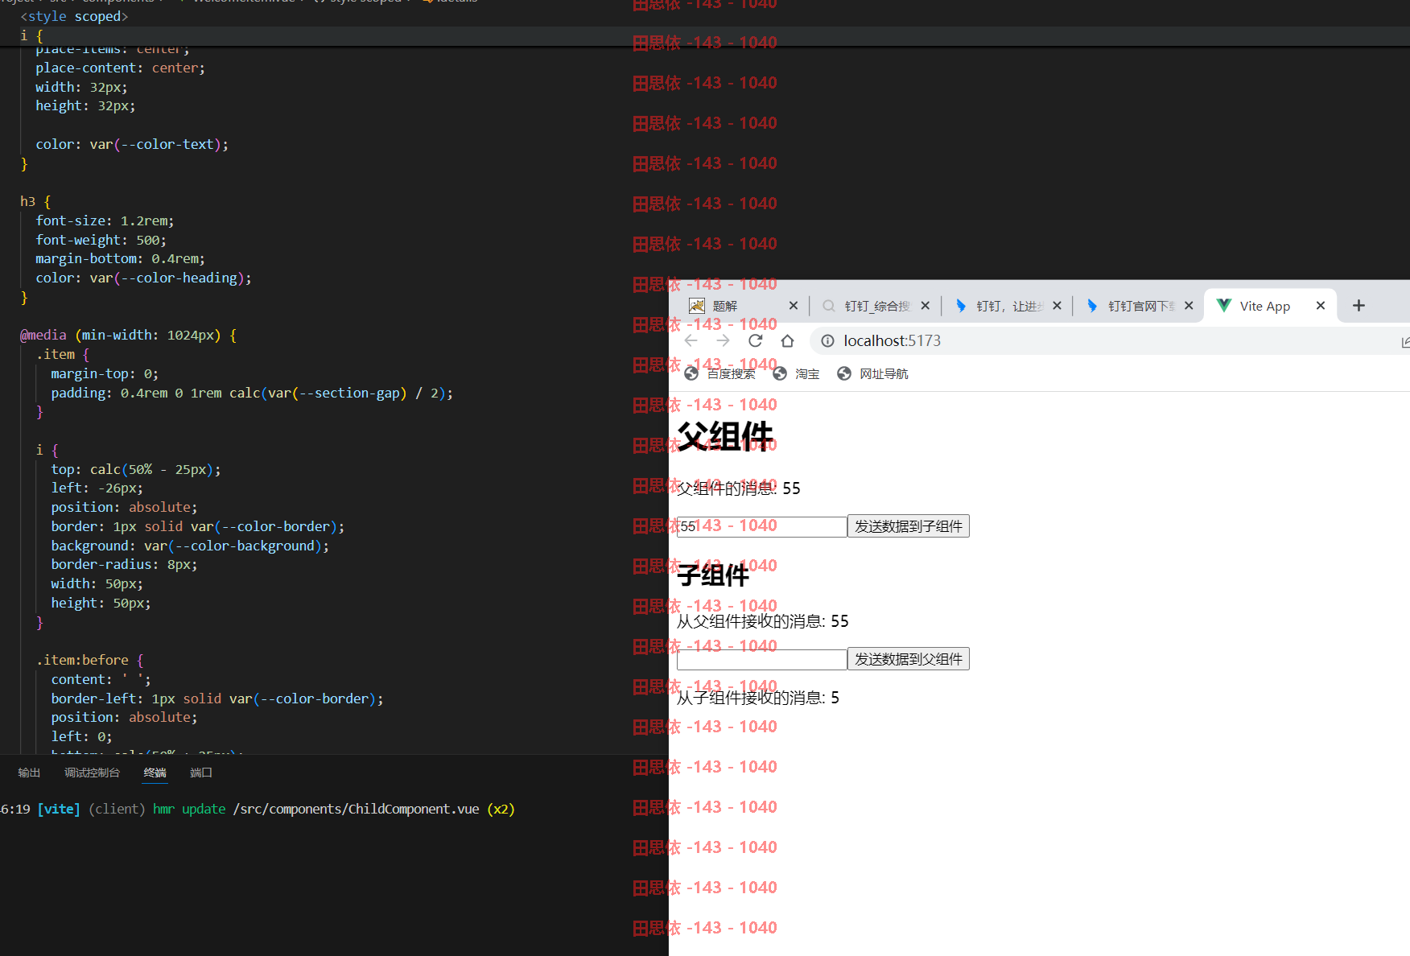The height and width of the screenshot is (956, 1410).
Task: Close the 钉钉官网下载 browser tab
Action: pyautogui.click(x=1188, y=306)
